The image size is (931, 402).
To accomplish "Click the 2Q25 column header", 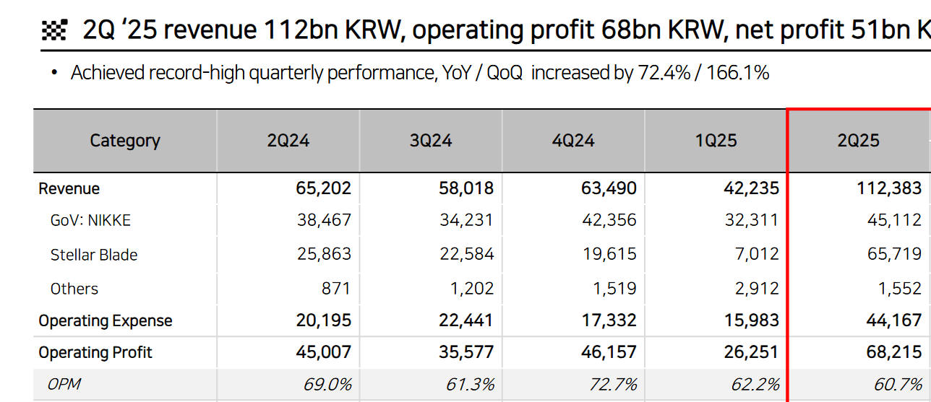I will pyautogui.click(x=859, y=141).
